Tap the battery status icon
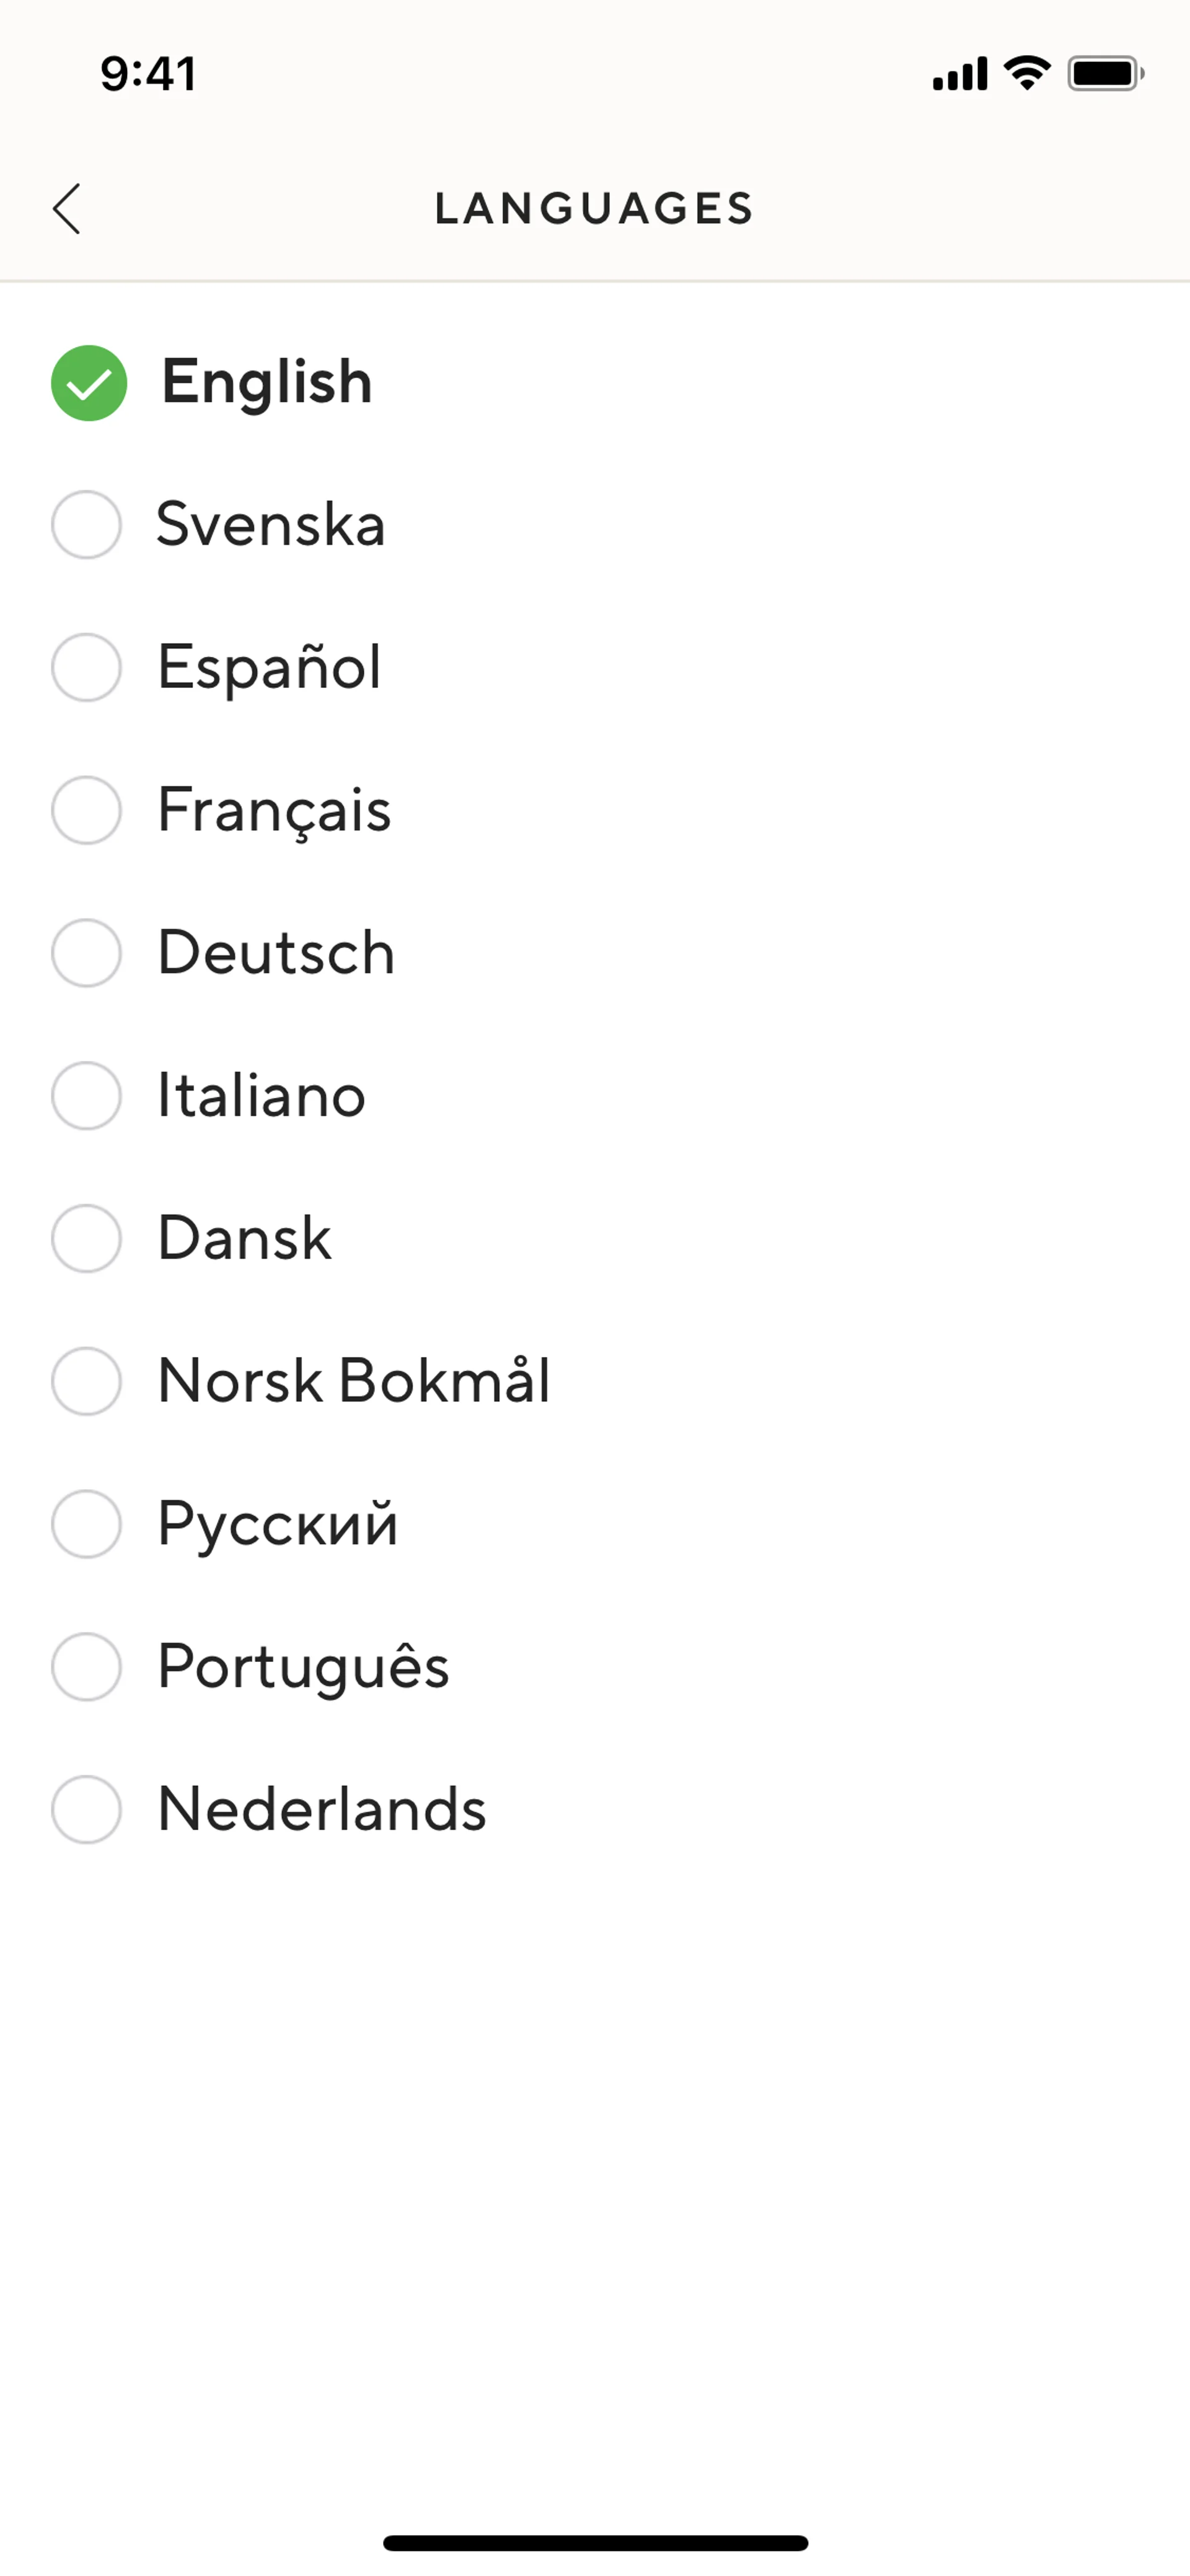Screen dimensions: 1190x2576 pyautogui.click(x=1105, y=74)
